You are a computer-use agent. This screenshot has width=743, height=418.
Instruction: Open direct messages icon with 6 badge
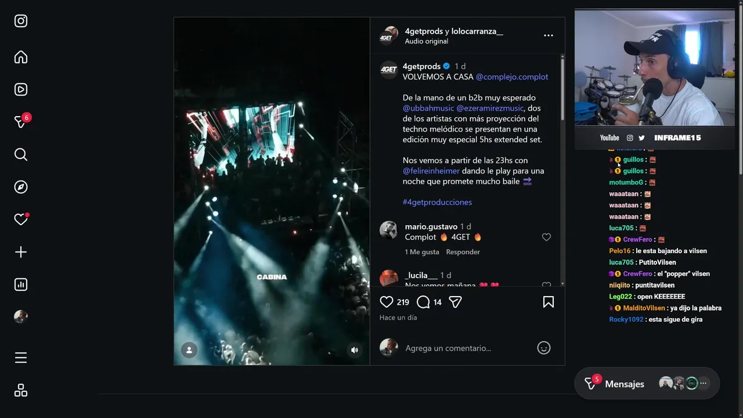21,122
